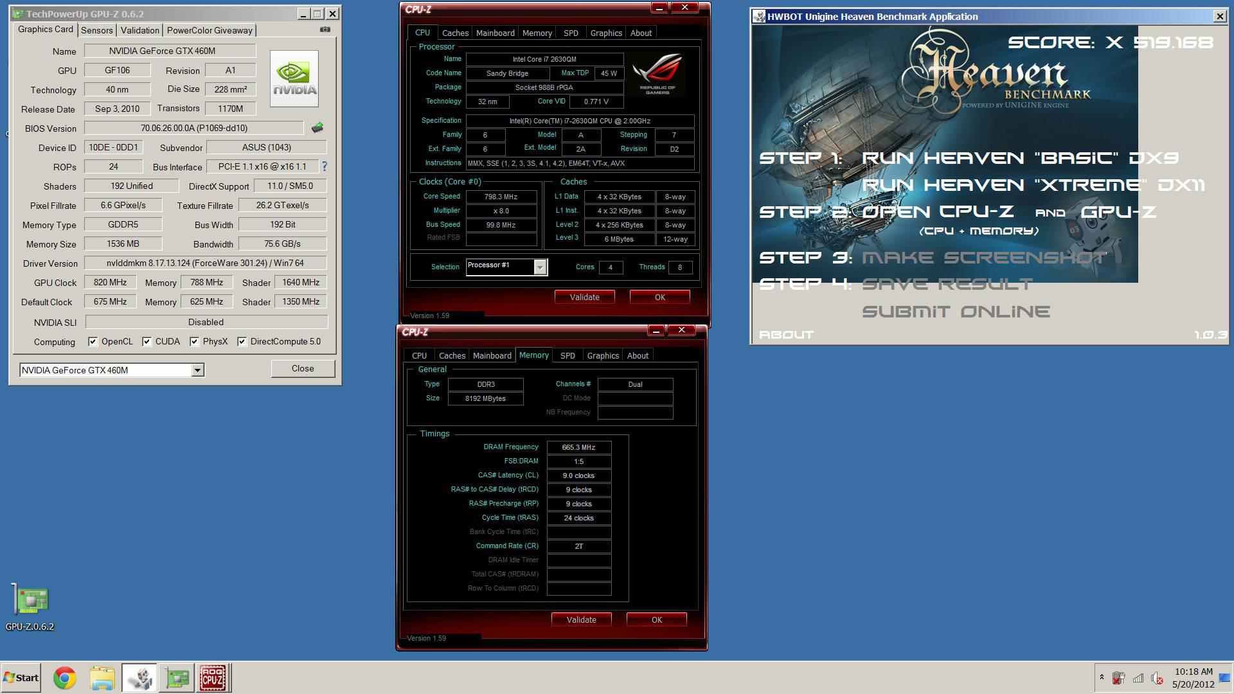
Task: Click OK in top CPU-Z window
Action: coord(660,297)
